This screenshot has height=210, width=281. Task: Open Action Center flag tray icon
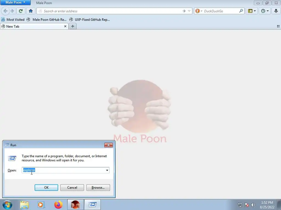pos(247,205)
